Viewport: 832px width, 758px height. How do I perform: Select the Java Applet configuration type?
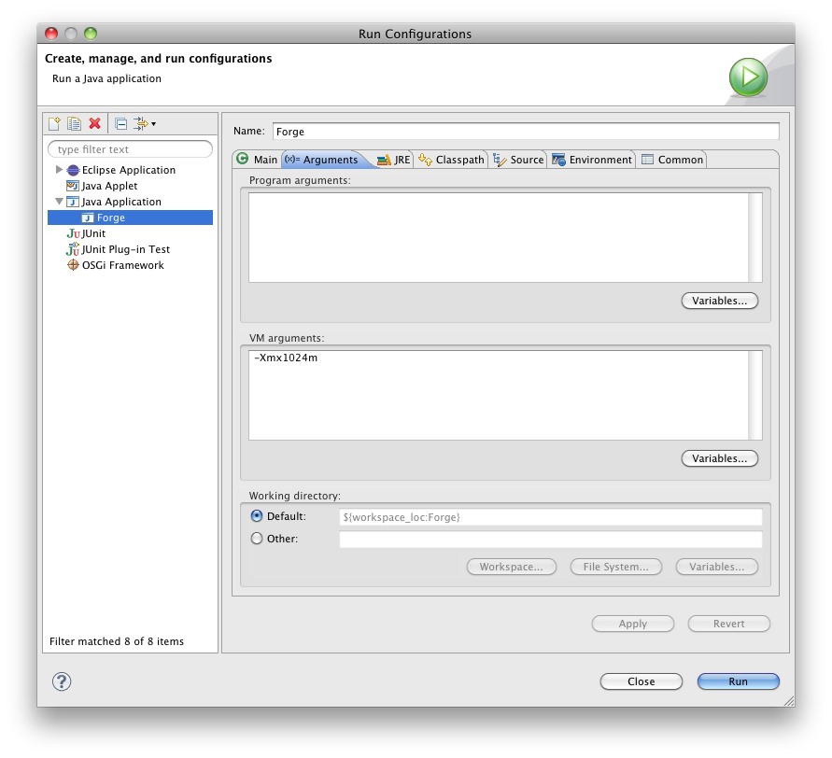click(109, 186)
